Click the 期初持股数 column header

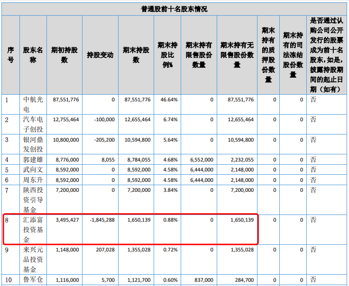click(x=64, y=55)
